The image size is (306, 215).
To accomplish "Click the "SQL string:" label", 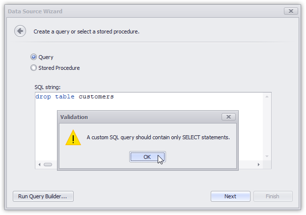I will (x=47, y=87).
